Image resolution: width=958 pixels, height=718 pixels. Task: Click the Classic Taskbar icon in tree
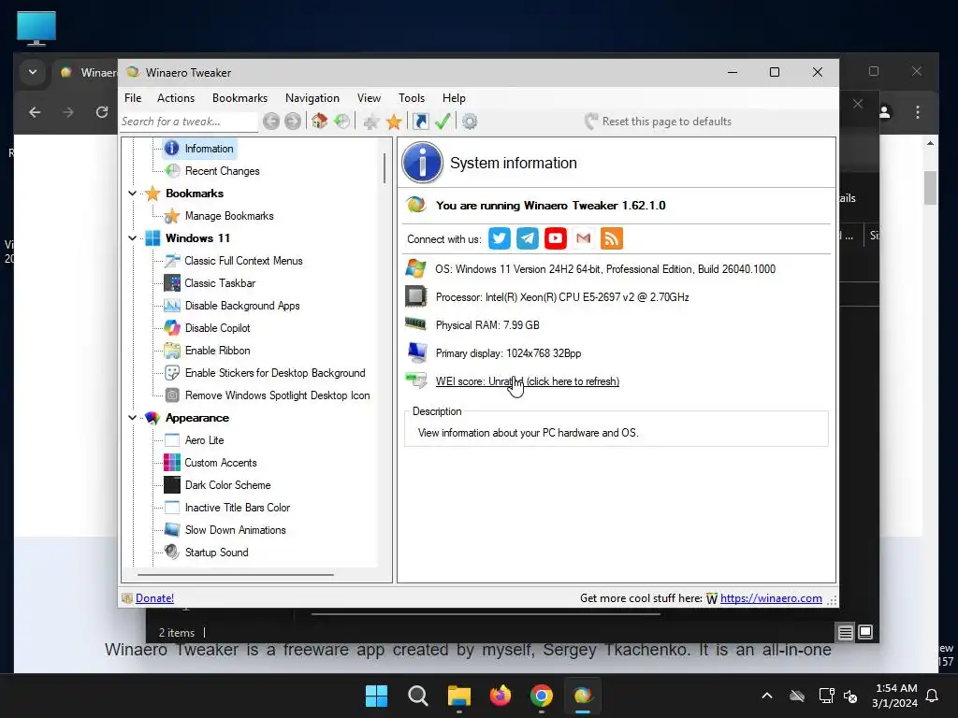coord(172,283)
